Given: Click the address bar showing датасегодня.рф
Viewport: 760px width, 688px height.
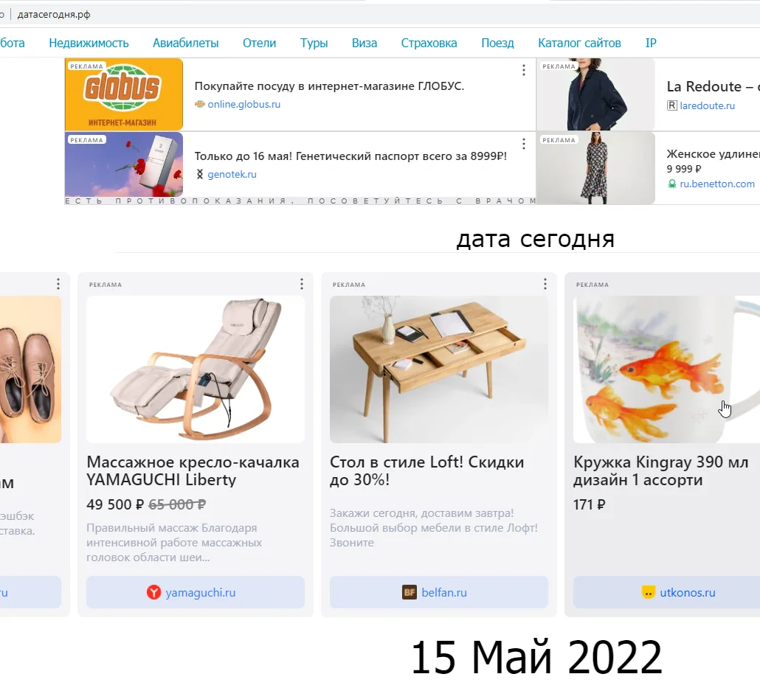Looking at the screenshot, I should 54,15.
